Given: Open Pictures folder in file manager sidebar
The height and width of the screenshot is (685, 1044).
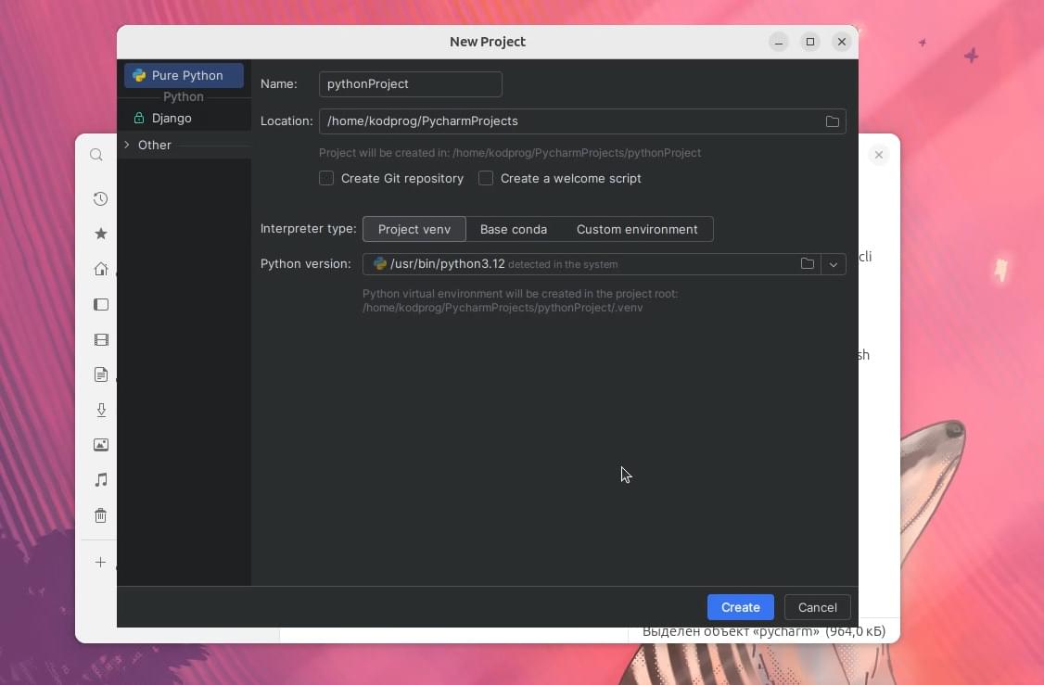Looking at the screenshot, I should 100,445.
